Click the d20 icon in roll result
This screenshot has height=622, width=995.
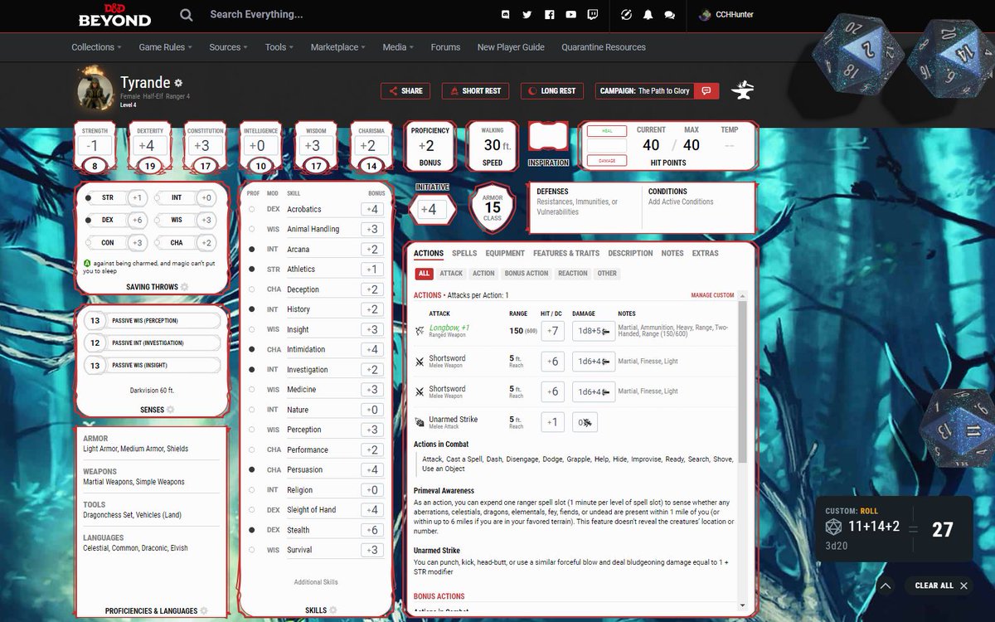pos(833,527)
